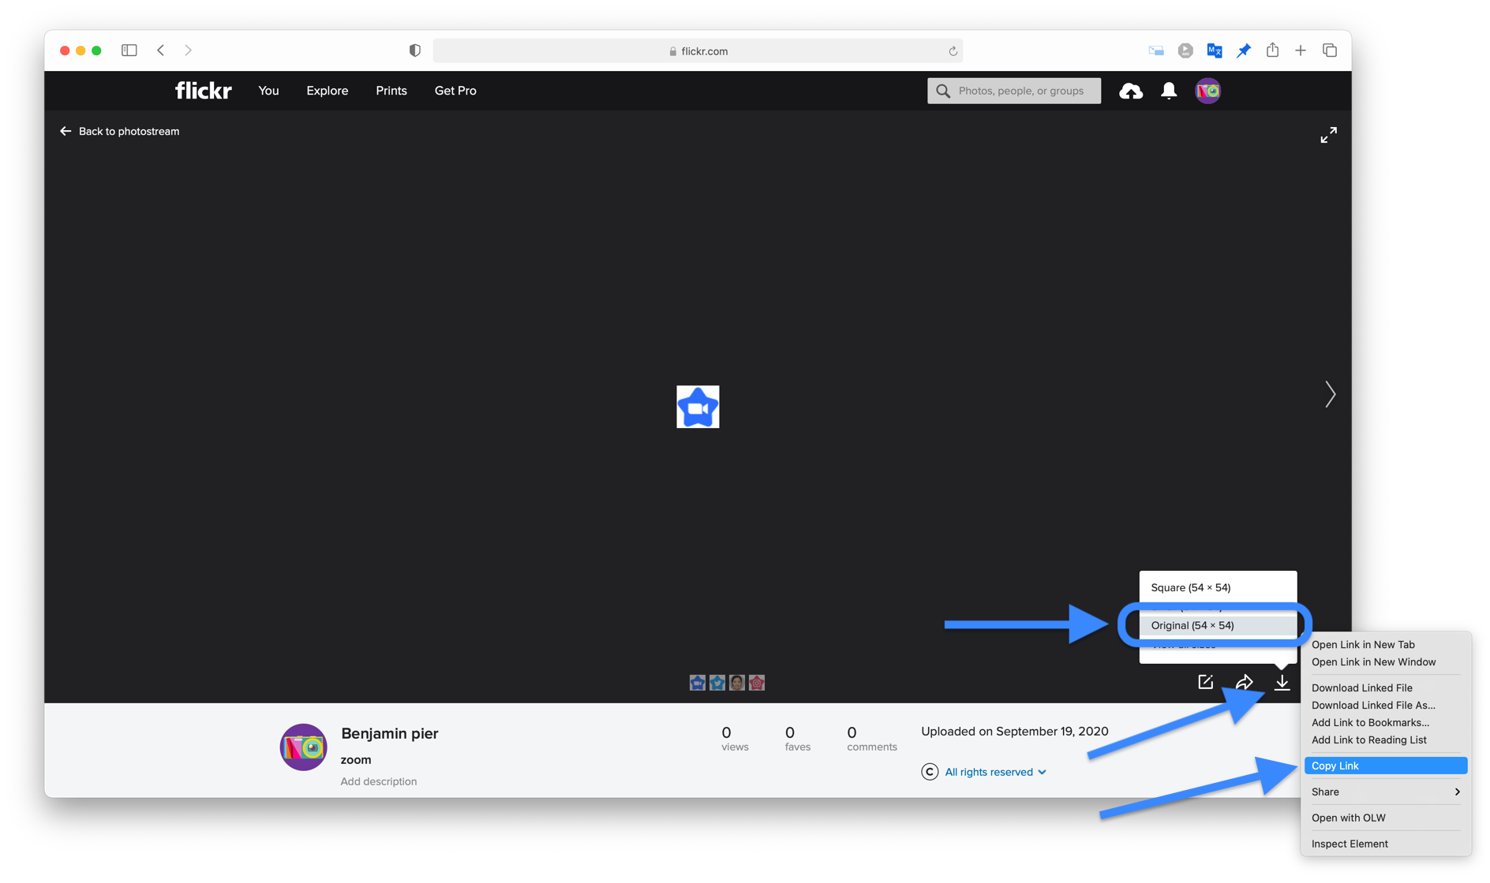This screenshot has height=883, width=1490.
Task: Select third filmstrip thumbnail with face
Action: coord(736,683)
